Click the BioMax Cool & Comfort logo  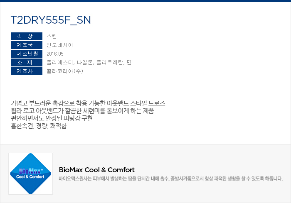[30, 174]
